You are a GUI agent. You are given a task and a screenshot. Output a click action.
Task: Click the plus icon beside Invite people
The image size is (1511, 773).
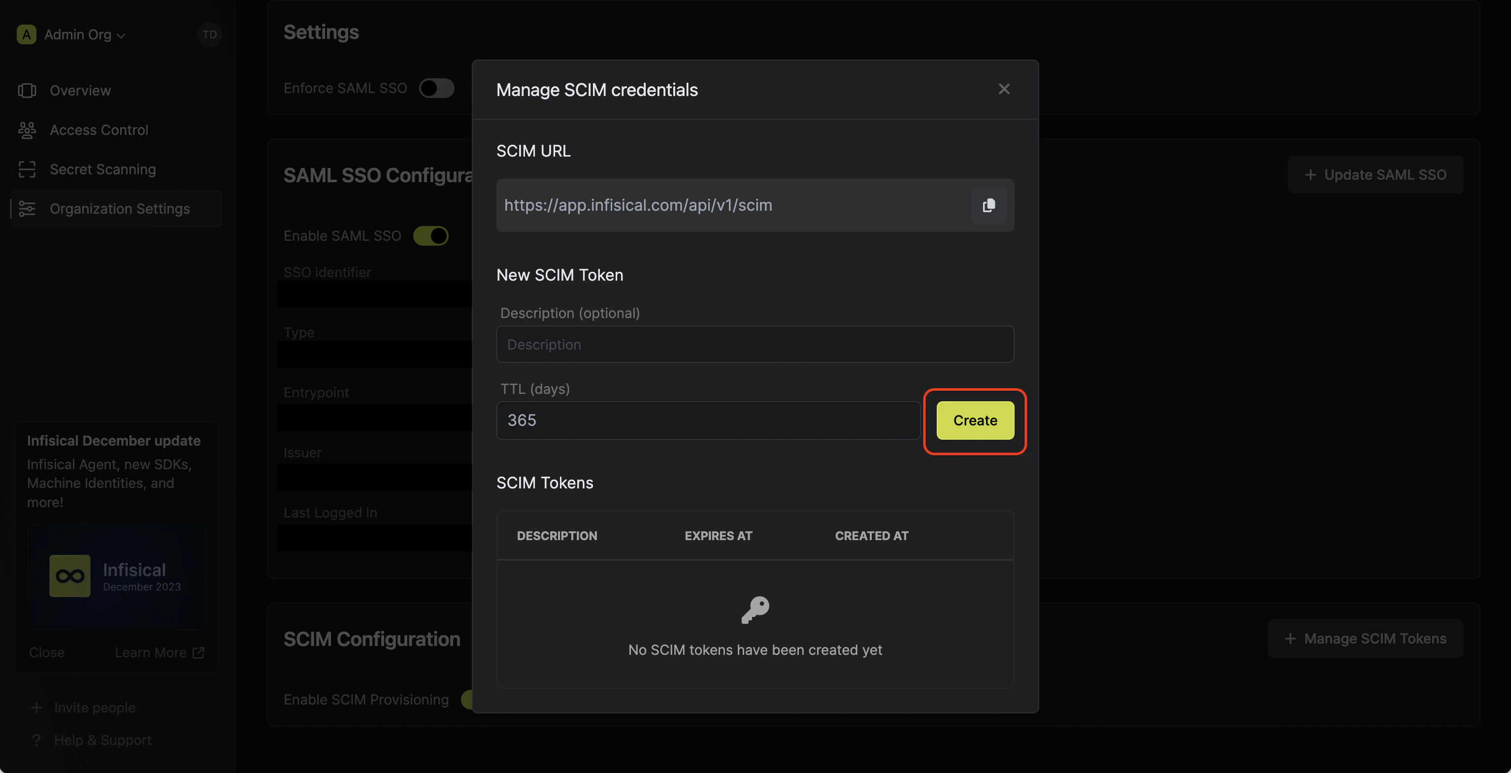[36, 708]
